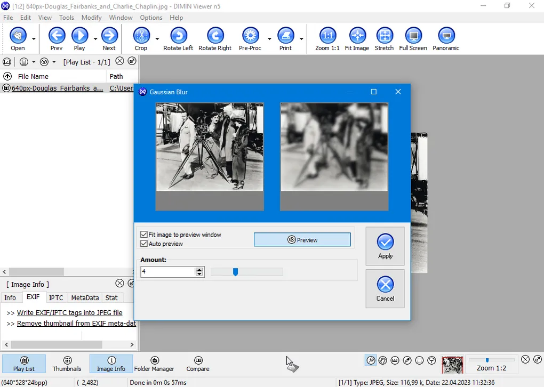Select the Stretch image icon
The height and width of the screenshot is (387, 544).
(384, 36)
